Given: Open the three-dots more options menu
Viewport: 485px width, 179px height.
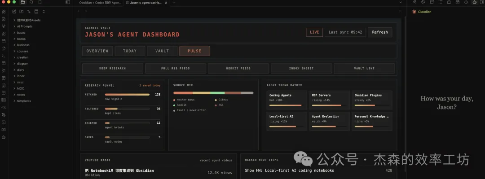Looking at the screenshot, I should (401, 11).
